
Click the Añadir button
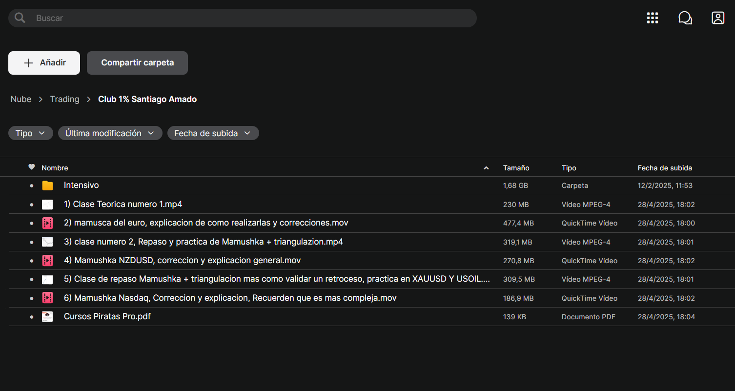click(x=44, y=63)
